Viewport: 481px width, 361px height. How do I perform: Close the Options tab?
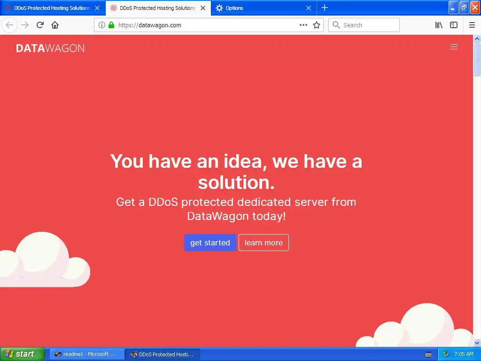coord(309,8)
